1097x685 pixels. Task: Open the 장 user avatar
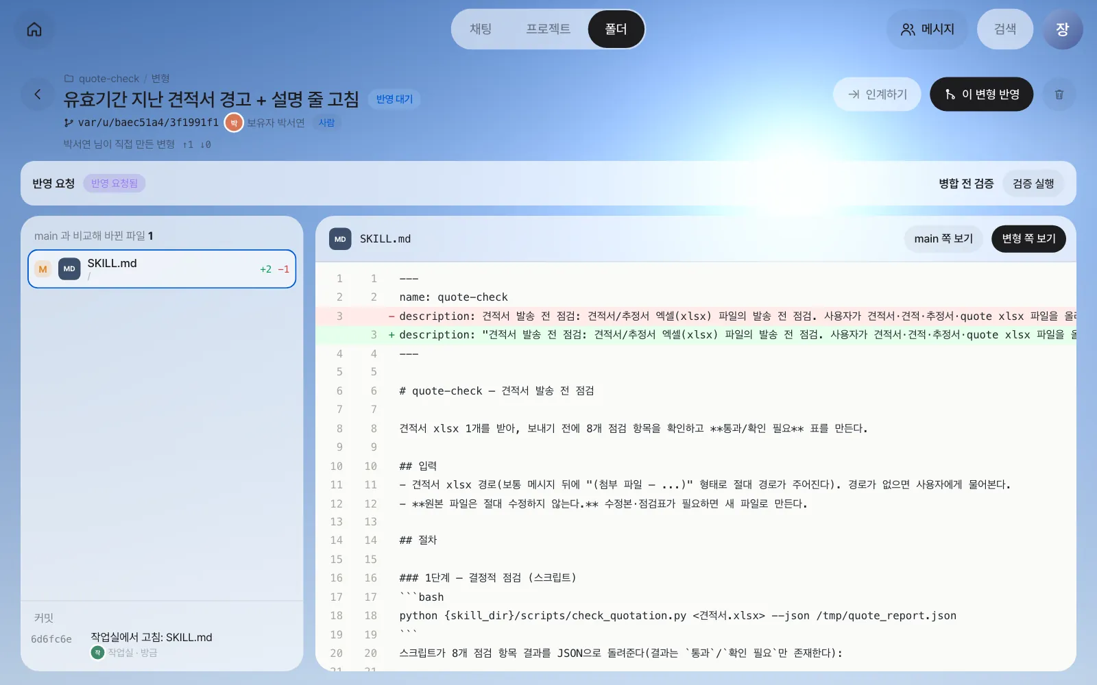(x=1063, y=29)
